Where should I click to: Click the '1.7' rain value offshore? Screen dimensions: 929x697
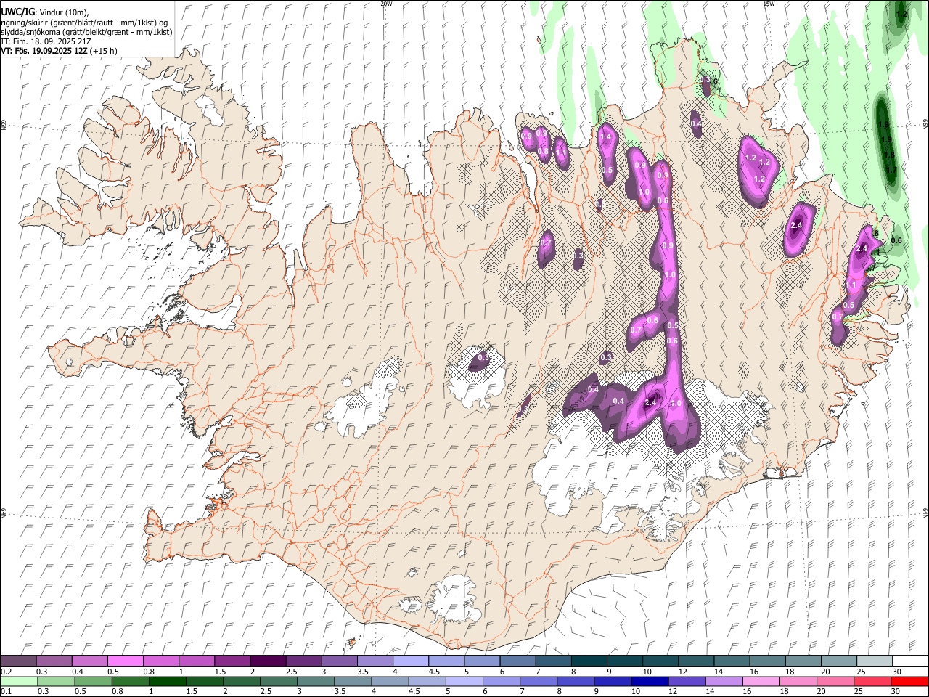(x=892, y=169)
